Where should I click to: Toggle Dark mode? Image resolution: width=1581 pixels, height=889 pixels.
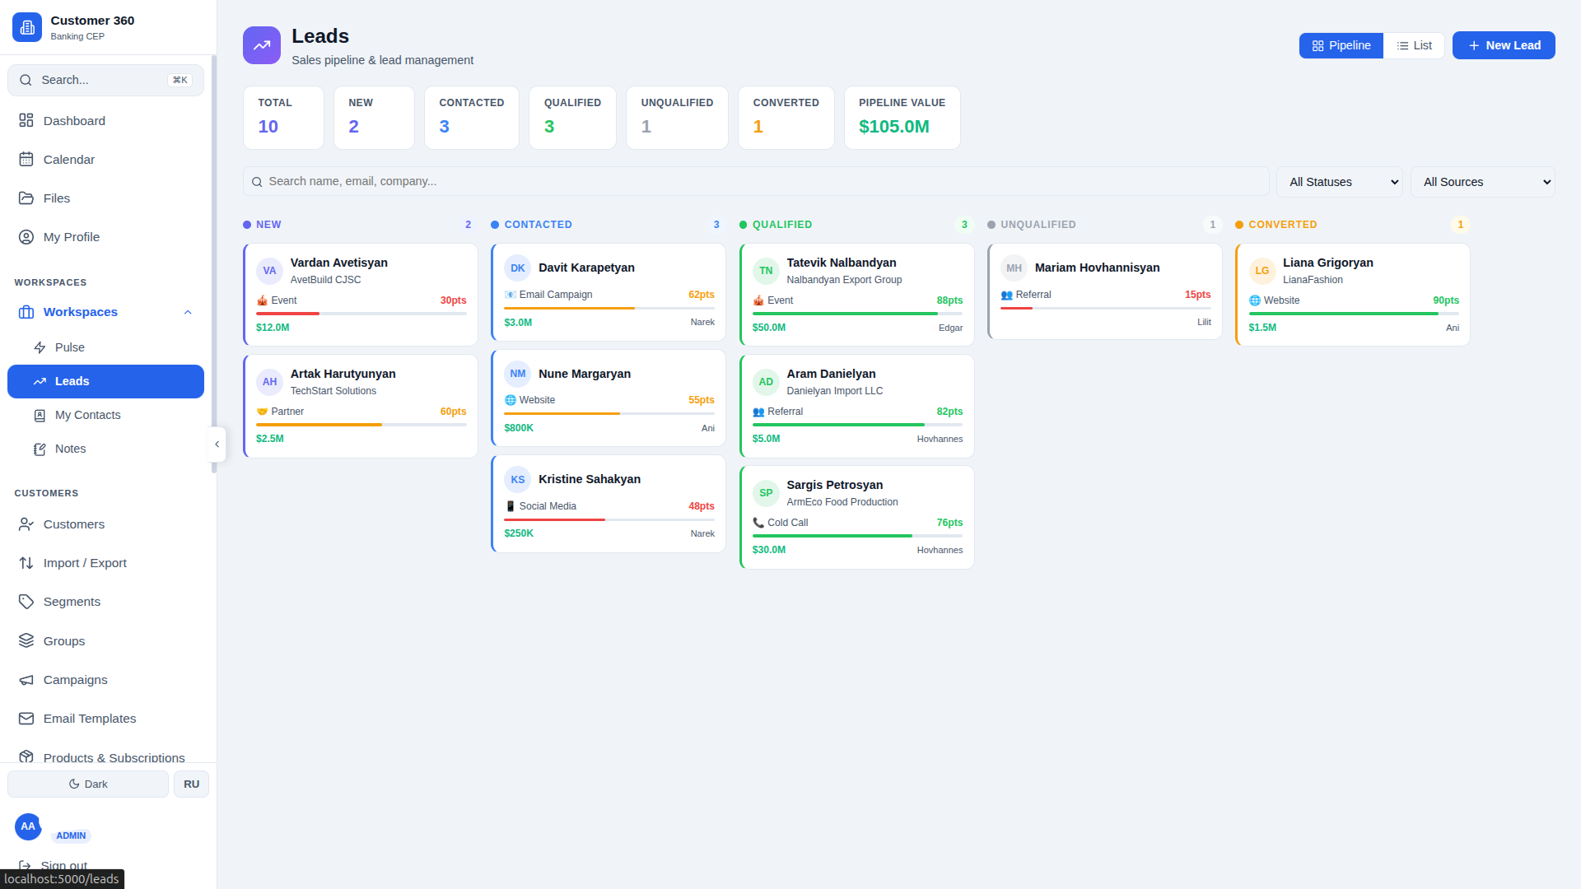tap(88, 784)
